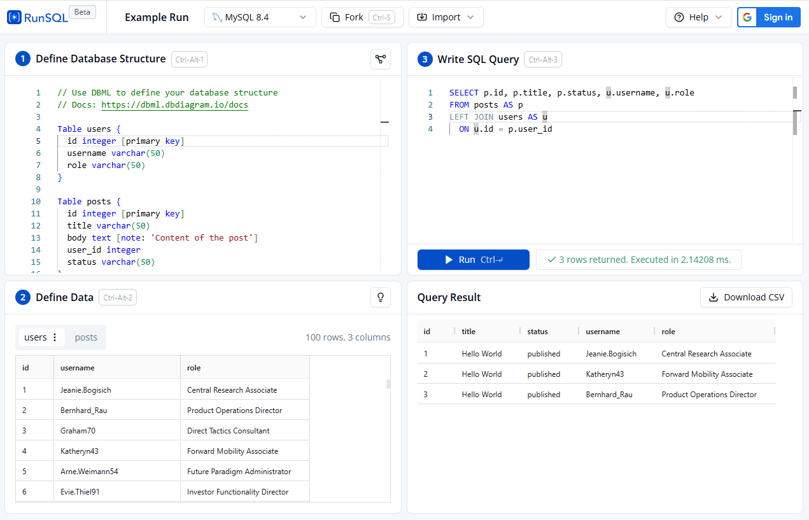Click the lightbulb icon in Define Data
This screenshot has height=520, width=809.
[381, 297]
